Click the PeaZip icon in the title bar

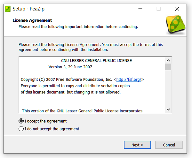[x=7, y=9]
